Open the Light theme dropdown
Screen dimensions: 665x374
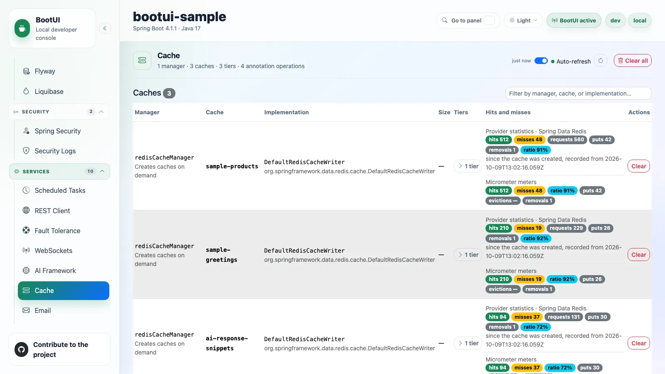click(x=523, y=20)
